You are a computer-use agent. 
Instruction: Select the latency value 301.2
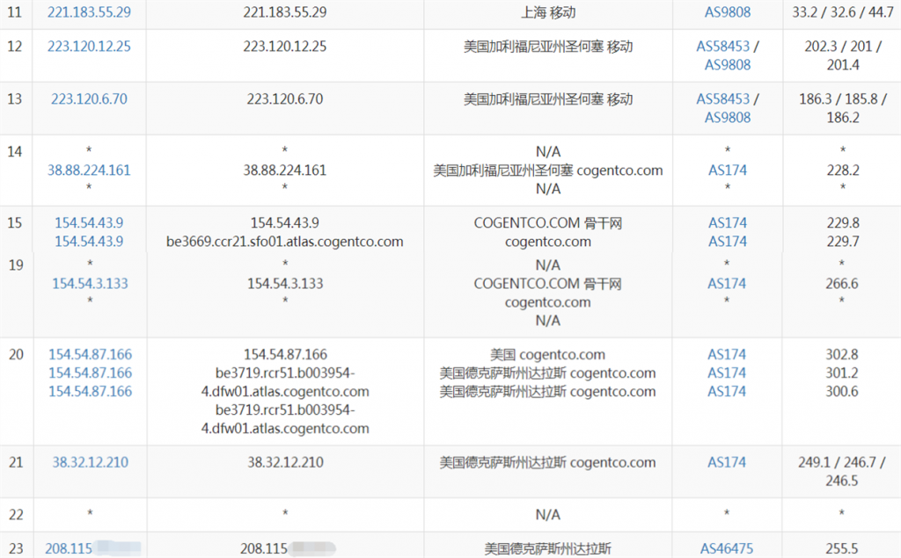(x=842, y=373)
